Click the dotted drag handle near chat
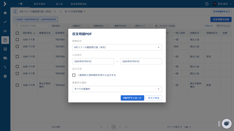This screenshot has width=234, height=131. pos(219,124)
